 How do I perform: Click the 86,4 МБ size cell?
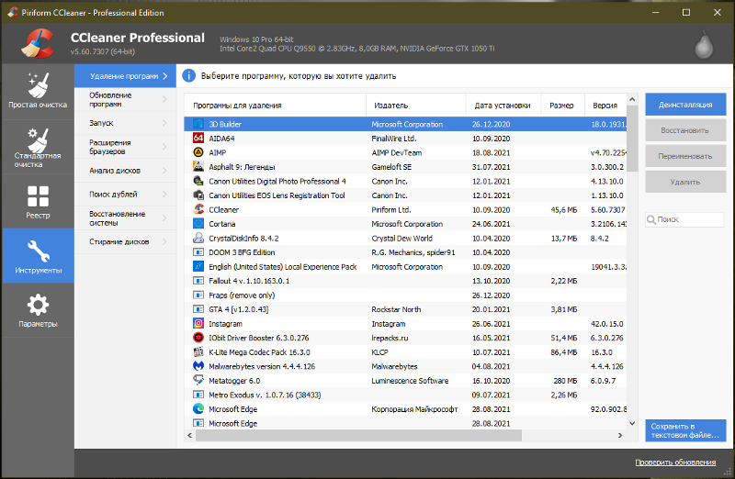pyautogui.click(x=564, y=352)
